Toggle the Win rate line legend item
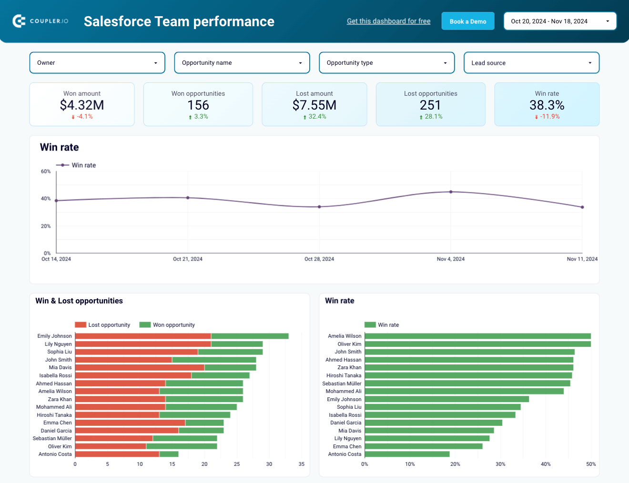 (76, 165)
